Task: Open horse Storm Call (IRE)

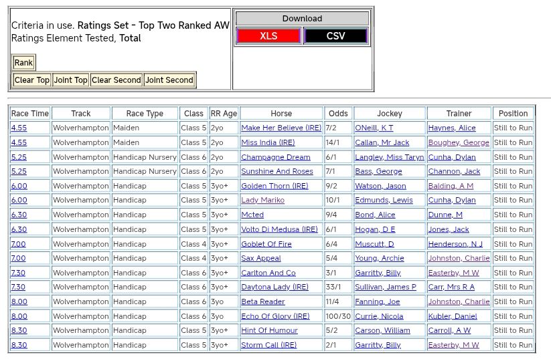Action: tap(268, 345)
